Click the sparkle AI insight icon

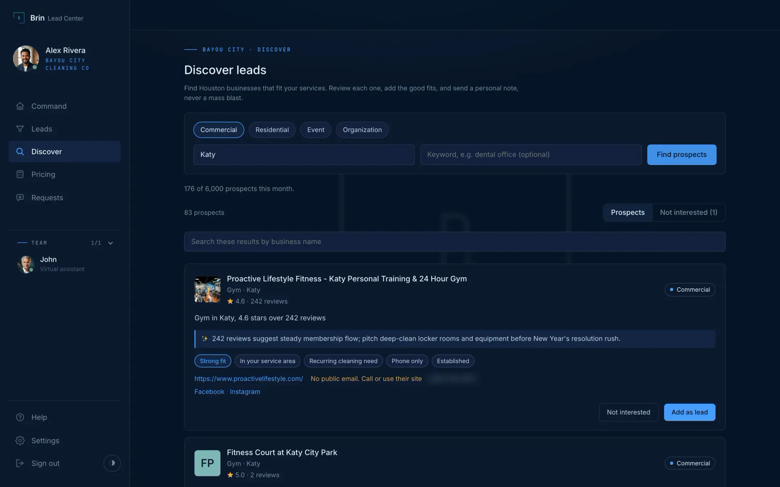205,339
